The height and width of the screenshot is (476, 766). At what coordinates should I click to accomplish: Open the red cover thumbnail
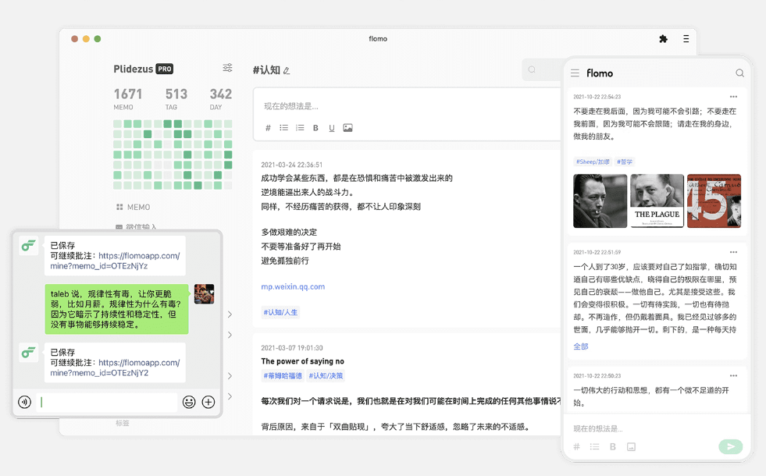[714, 201]
